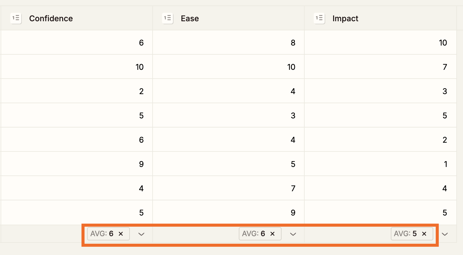
Task: Select the Confidence cell showing 9
Action: tap(76, 164)
